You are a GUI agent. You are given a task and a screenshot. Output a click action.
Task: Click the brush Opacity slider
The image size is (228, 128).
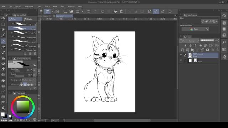click(x=19, y=76)
